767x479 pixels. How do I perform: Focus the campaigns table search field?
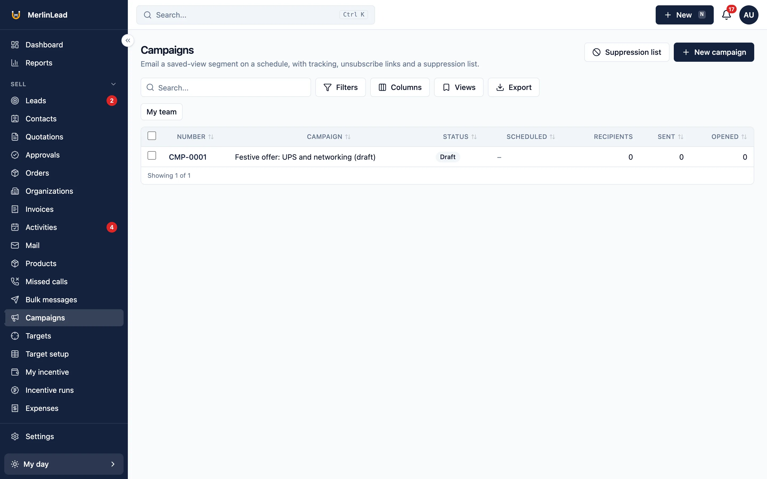[226, 87]
